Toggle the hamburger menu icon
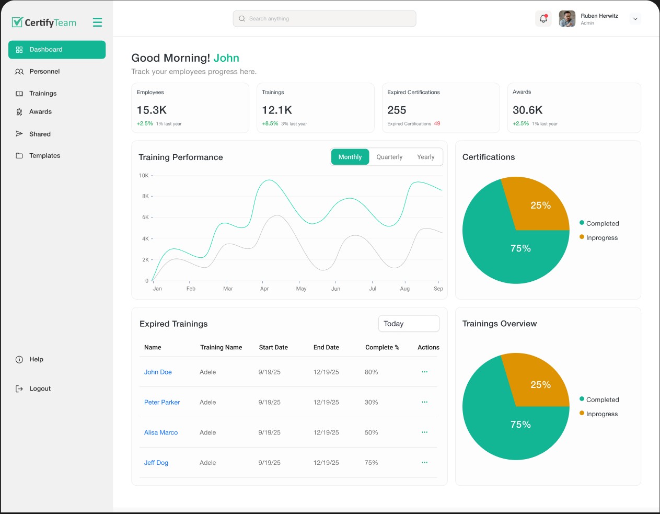This screenshot has height=514, width=660. [97, 22]
